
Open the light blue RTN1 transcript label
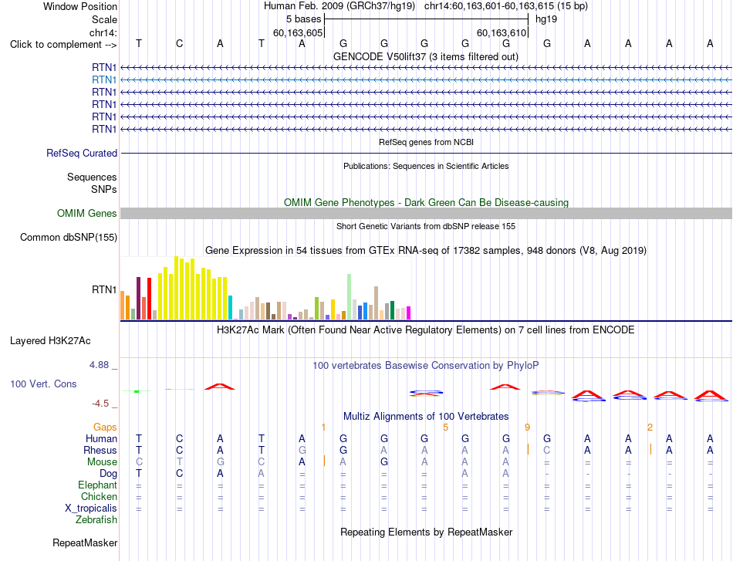[104, 79]
